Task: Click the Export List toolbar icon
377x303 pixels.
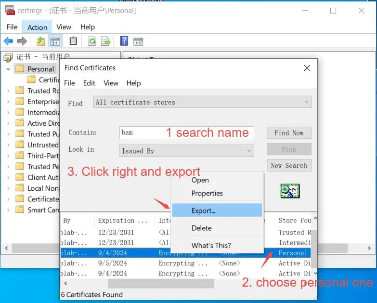Action: pyautogui.click(x=106, y=41)
